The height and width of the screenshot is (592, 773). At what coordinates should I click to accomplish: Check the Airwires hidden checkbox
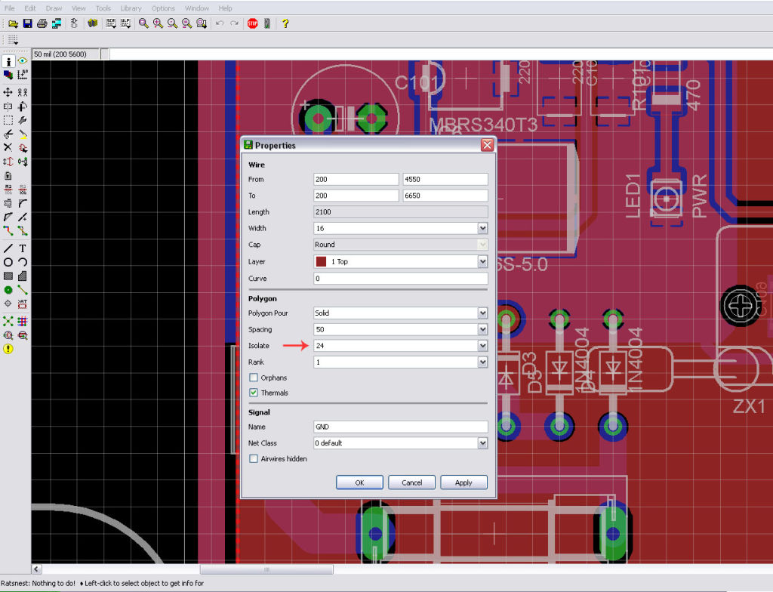[x=254, y=458]
